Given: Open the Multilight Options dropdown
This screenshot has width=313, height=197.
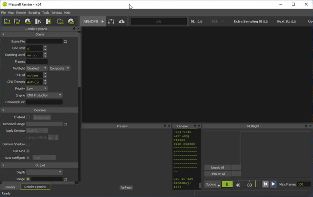Looking at the screenshot, I should pos(213,184).
